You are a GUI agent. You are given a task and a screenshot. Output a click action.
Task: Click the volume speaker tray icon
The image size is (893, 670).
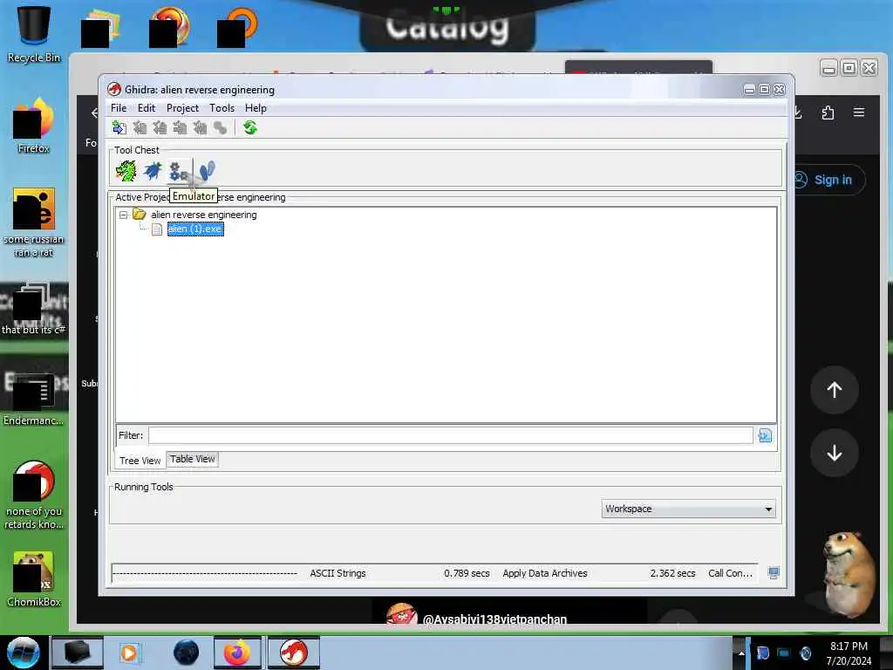[805, 653]
